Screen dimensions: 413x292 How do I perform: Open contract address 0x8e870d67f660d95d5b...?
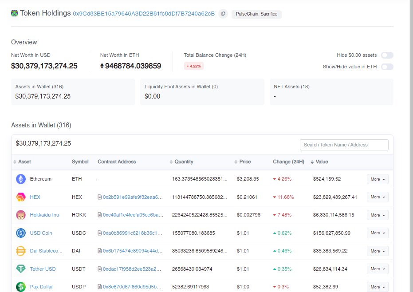132,287
